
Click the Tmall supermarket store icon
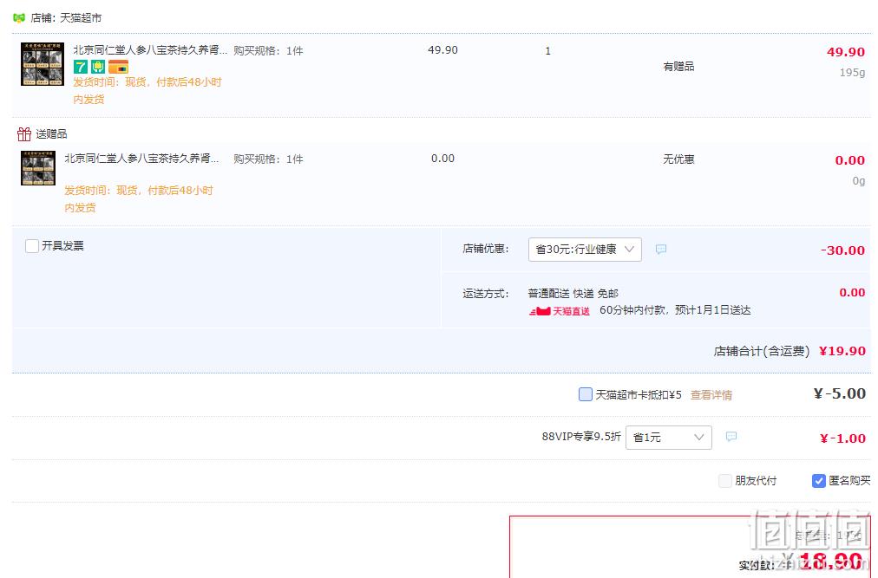pos(19,18)
